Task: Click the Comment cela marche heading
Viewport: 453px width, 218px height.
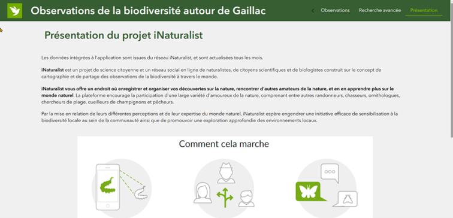Action: click(x=224, y=144)
